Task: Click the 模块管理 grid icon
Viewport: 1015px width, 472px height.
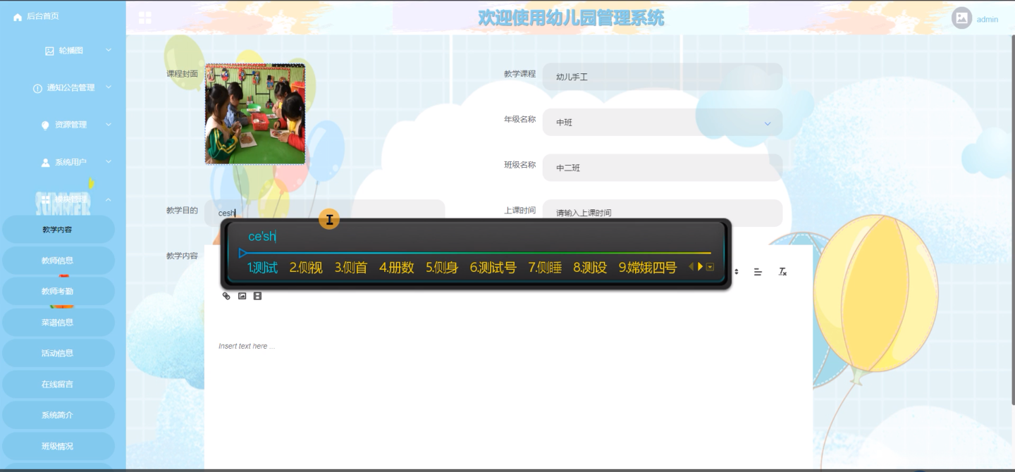Action: pos(45,200)
